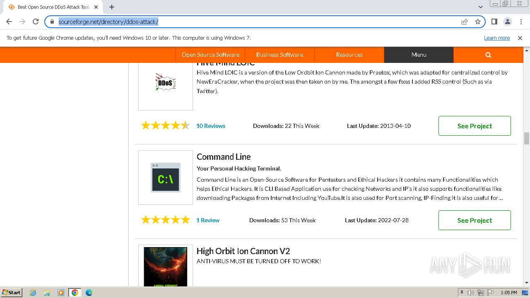Click Command Line five-star rating
The width and height of the screenshot is (530, 298).
pyautogui.click(x=166, y=220)
